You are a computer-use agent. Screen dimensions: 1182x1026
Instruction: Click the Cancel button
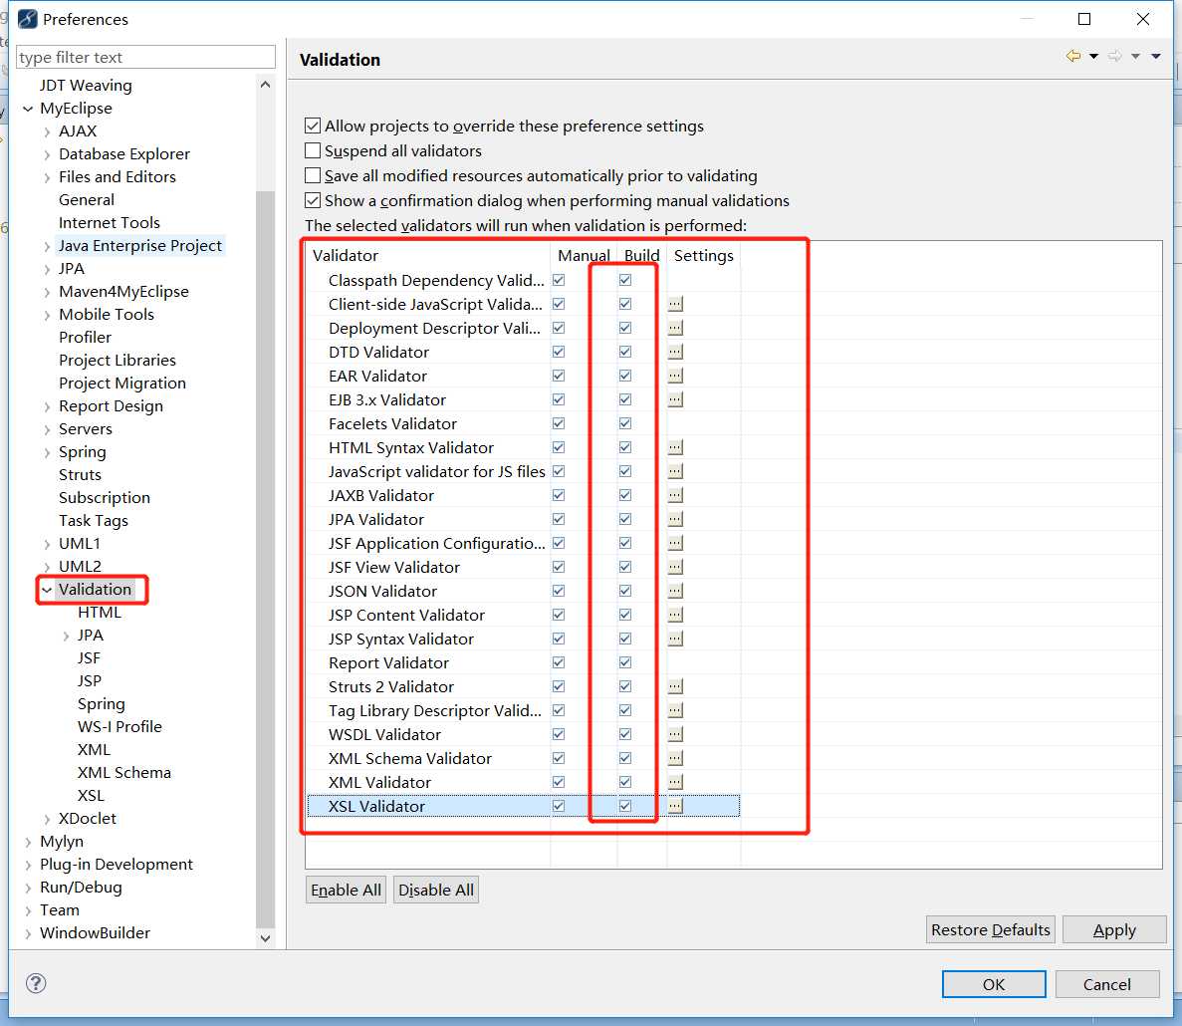(1106, 984)
